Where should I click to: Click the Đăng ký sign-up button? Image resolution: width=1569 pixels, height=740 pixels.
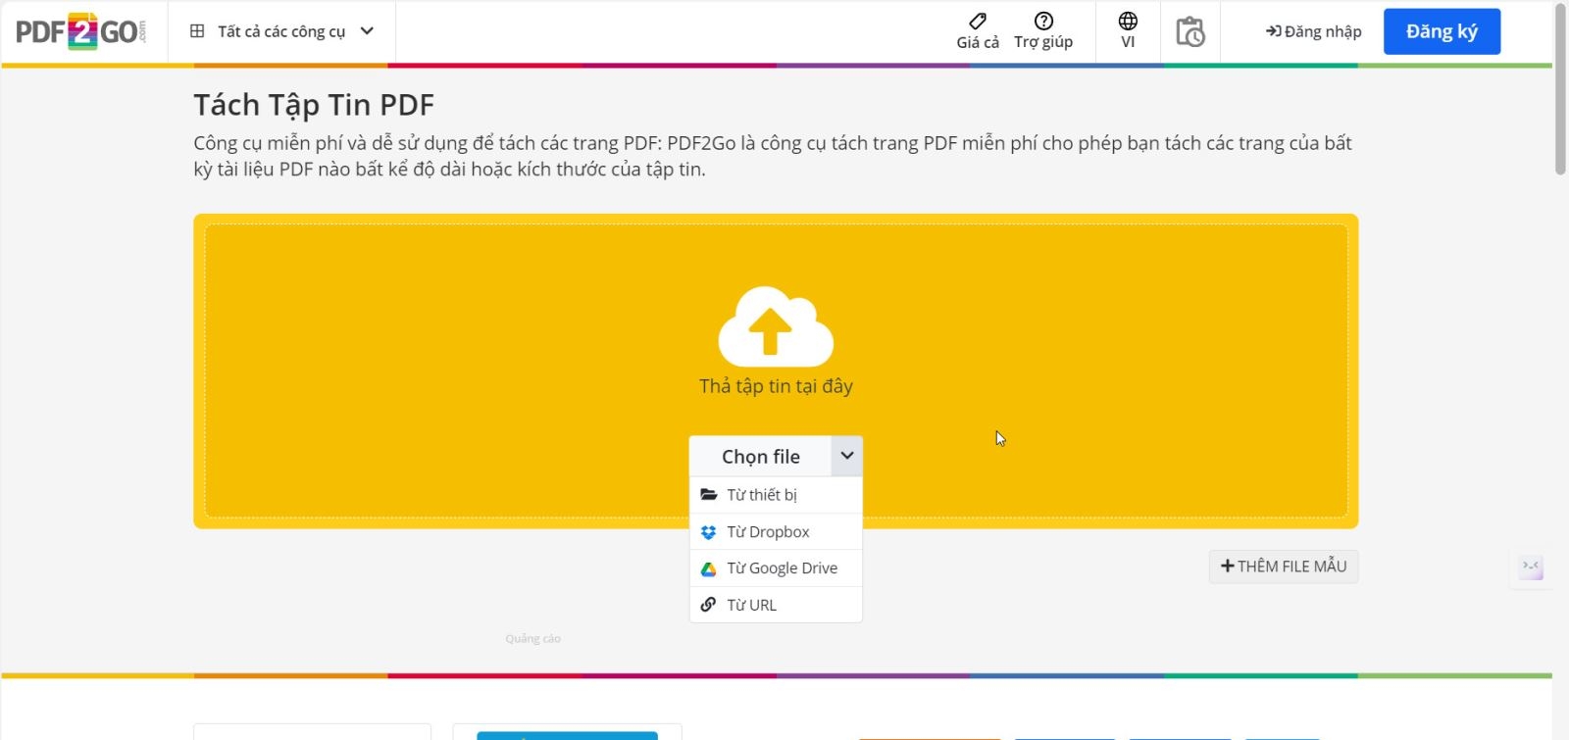1442,31
